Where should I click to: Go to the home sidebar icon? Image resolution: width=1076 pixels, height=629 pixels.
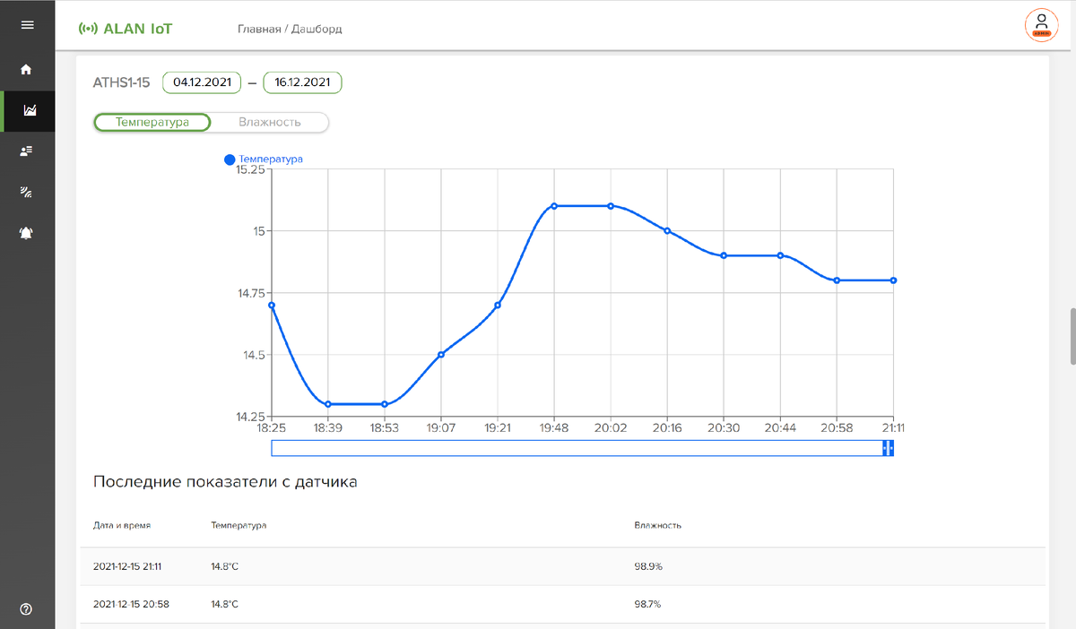(x=27, y=69)
